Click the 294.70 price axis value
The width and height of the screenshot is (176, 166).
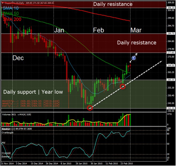(x=171, y=26)
